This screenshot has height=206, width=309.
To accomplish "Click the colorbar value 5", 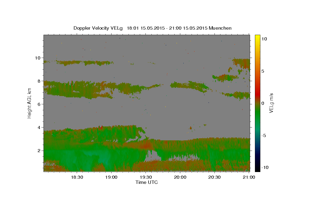I will [x=263, y=71].
